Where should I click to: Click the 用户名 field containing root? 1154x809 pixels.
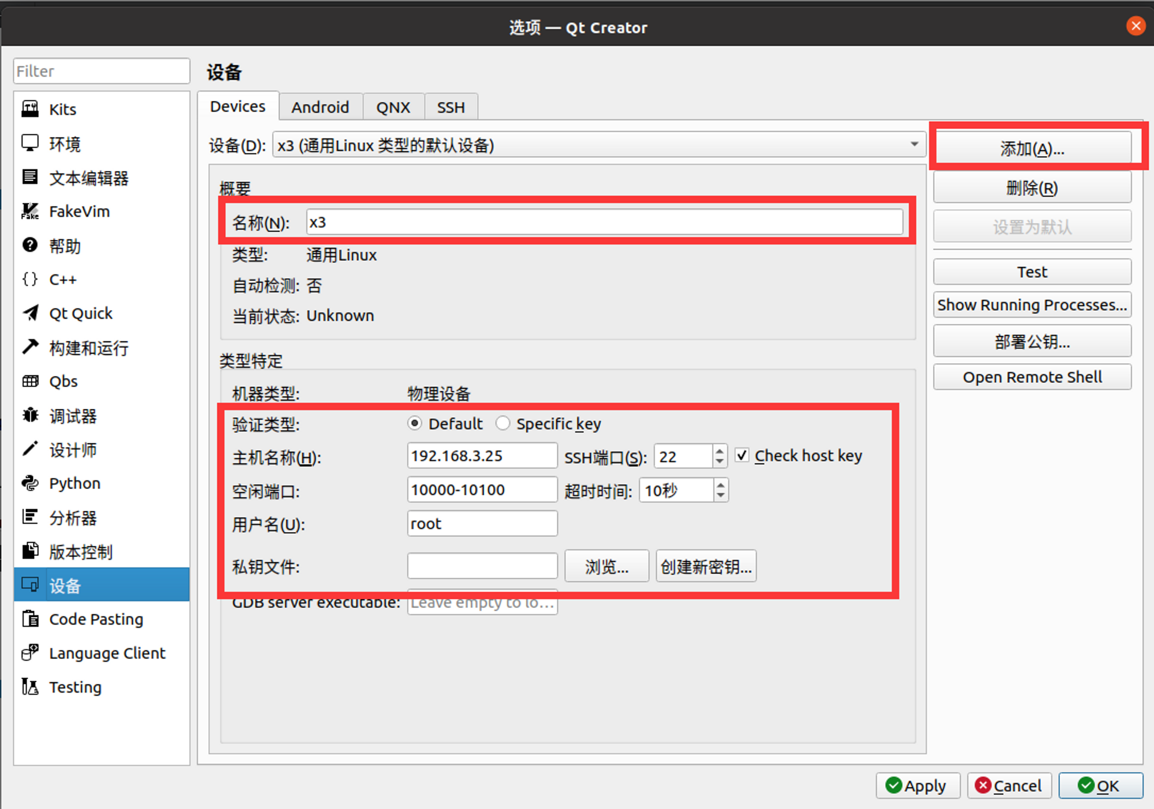482,524
